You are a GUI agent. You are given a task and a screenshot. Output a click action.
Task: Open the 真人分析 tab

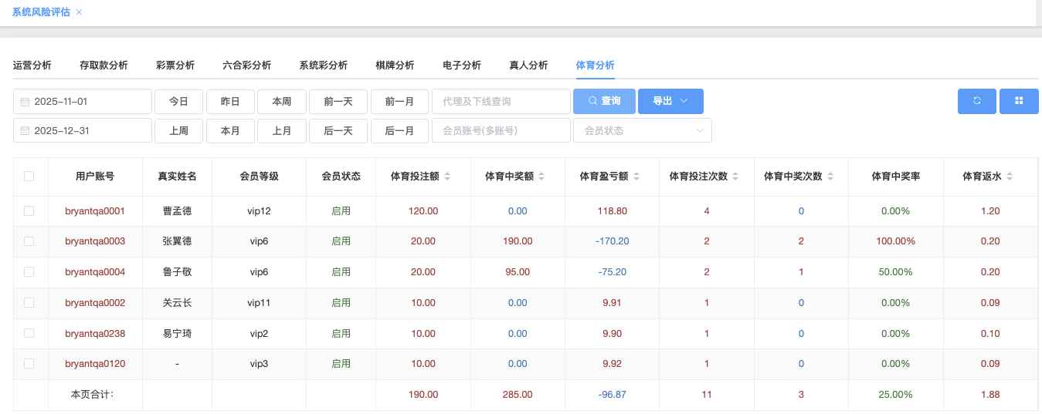[528, 66]
